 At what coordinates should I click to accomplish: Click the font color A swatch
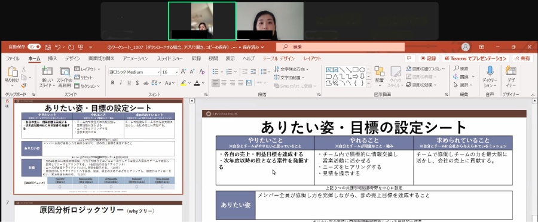coord(197,82)
